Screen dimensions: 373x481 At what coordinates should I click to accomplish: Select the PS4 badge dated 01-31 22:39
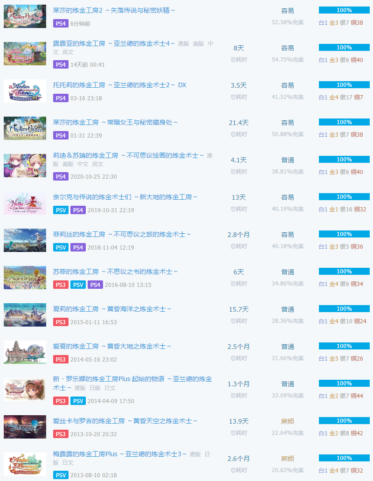[x=61, y=136]
